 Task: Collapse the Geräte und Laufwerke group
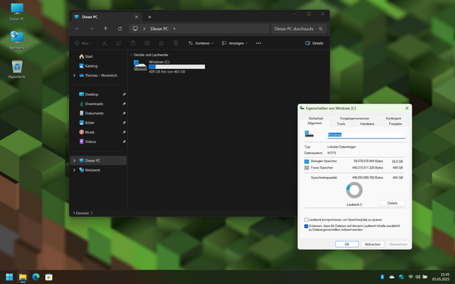pos(131,55)
